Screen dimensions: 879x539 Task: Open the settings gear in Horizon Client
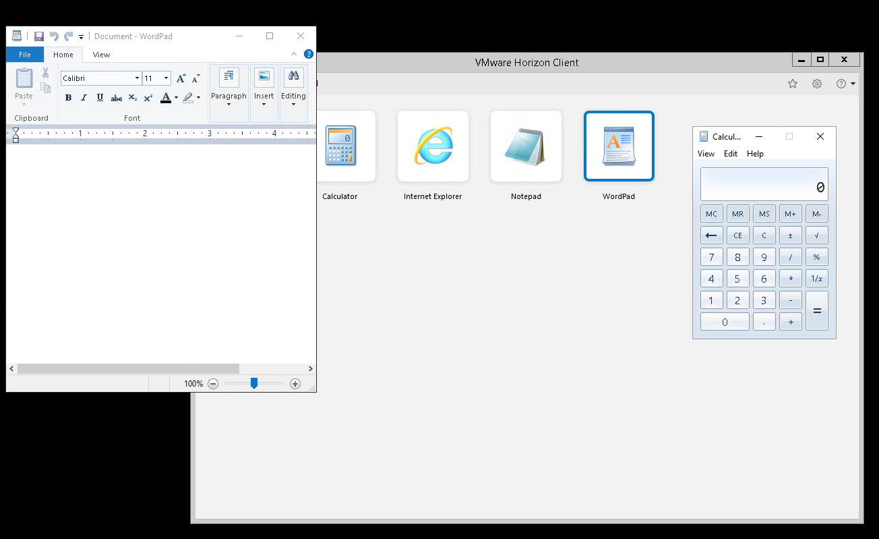(x=817, y=84)
